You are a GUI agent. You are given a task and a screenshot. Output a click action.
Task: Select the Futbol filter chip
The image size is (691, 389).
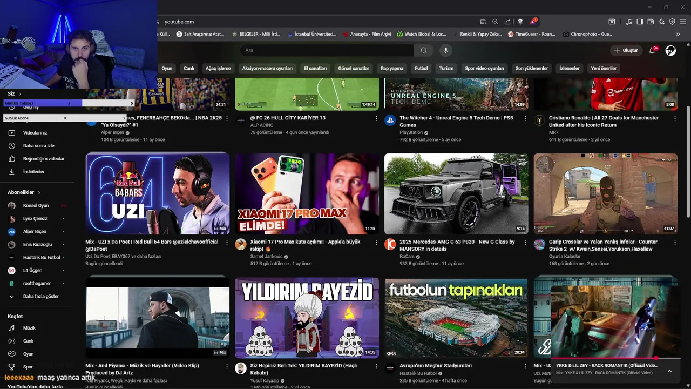tap(421, 69)
